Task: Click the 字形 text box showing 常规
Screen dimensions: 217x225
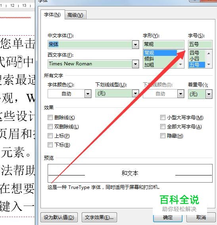Action: (x=163, y=44)
